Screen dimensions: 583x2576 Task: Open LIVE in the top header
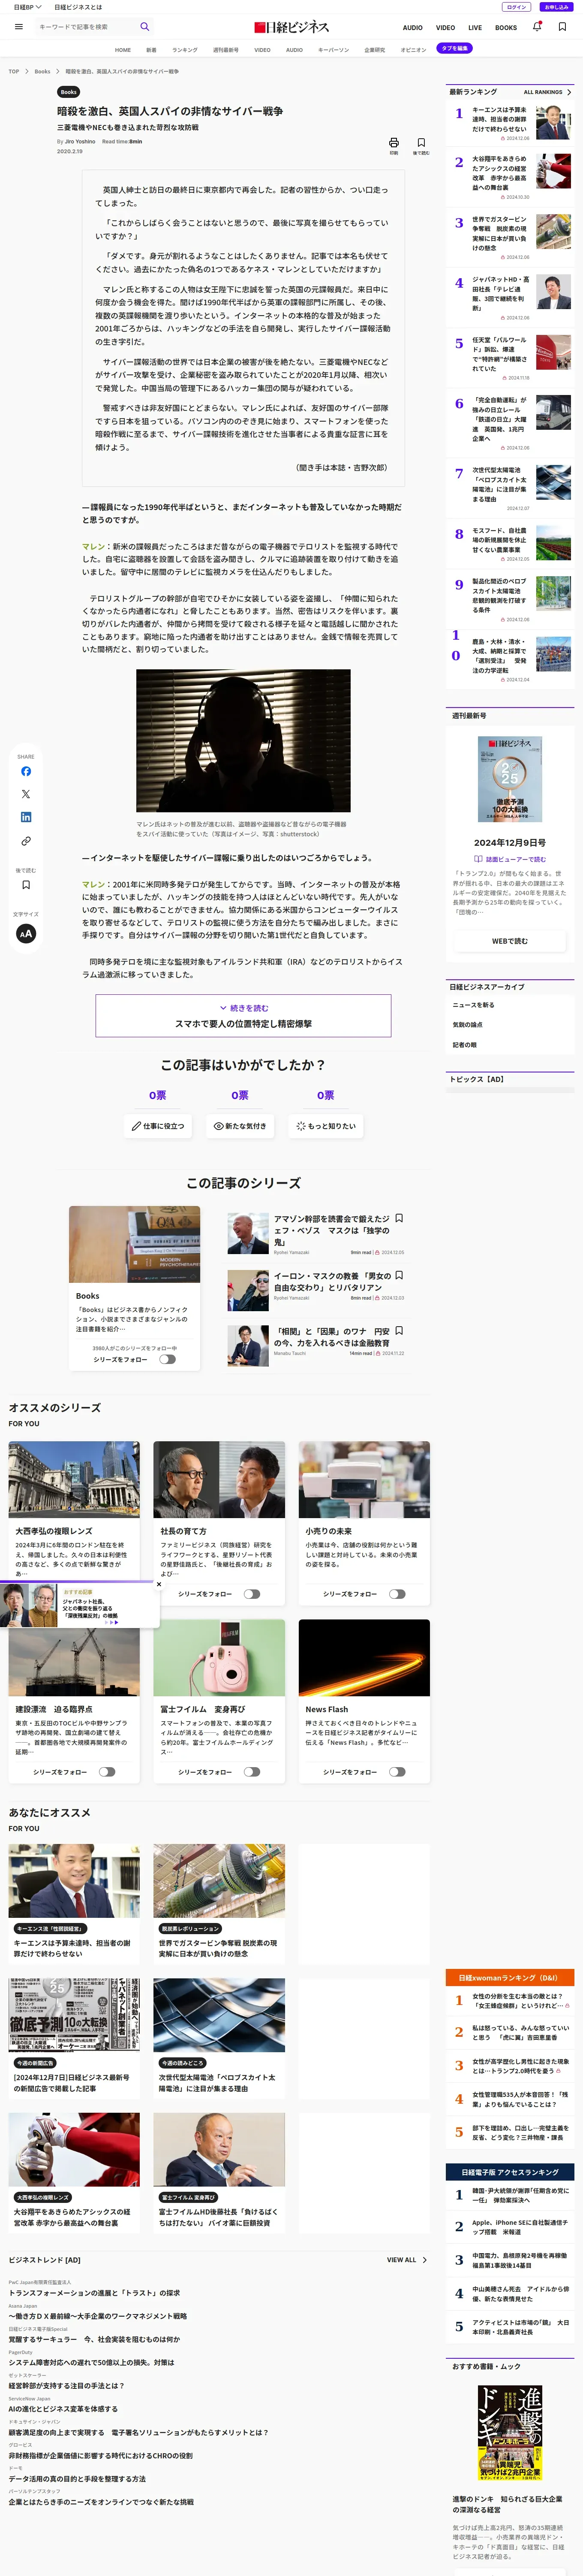(475, 28)
